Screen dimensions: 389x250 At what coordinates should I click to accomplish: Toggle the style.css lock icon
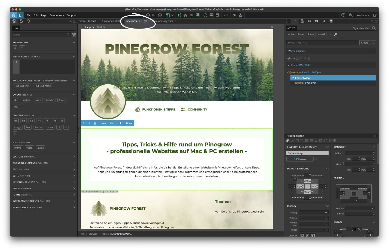(309, 58)
